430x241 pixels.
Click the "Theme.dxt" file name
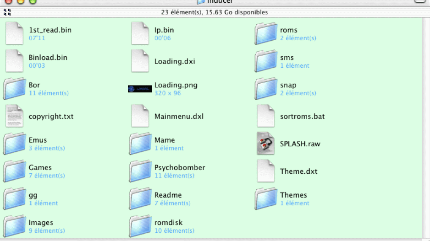tap(298, 171)
